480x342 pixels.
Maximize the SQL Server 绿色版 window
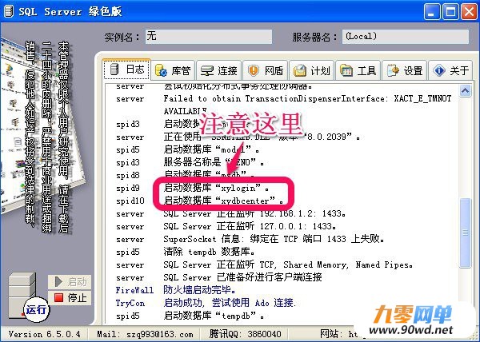450,12
